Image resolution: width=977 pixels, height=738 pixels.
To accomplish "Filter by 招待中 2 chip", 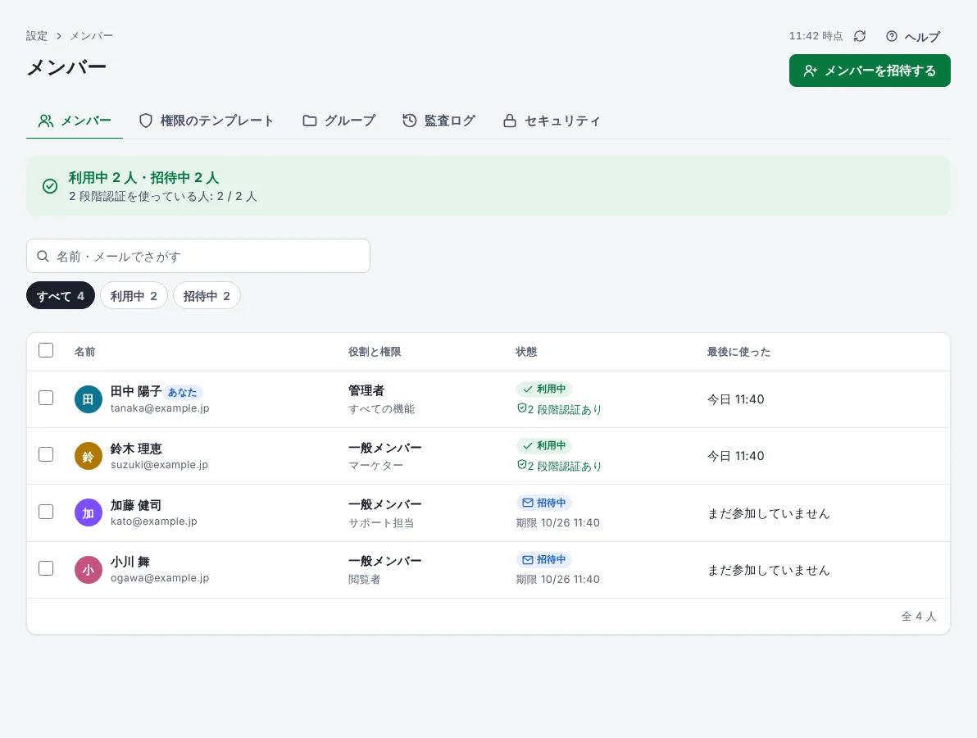I will pos(207,295).
